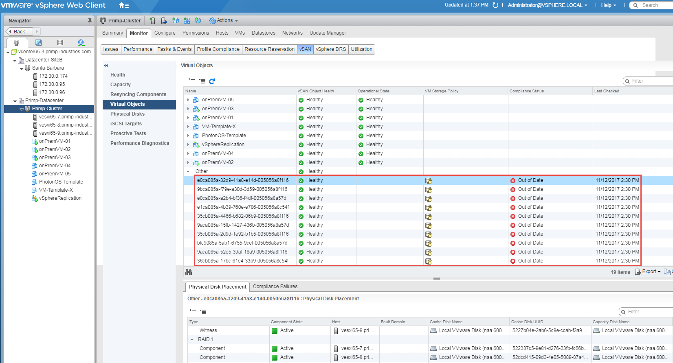Expand the onPremVM-05 row
This screenshot has width=673, height=363.
click(188, 100)
